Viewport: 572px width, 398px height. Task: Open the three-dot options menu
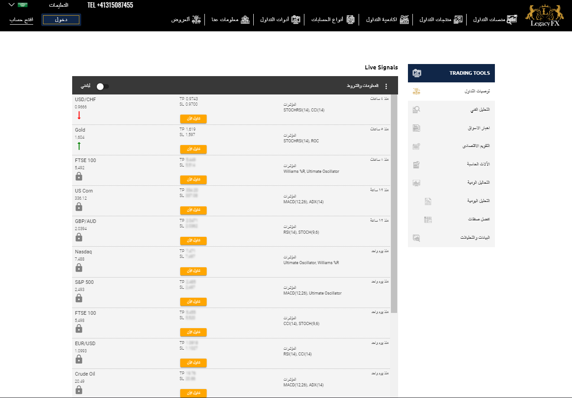point(386,86)
